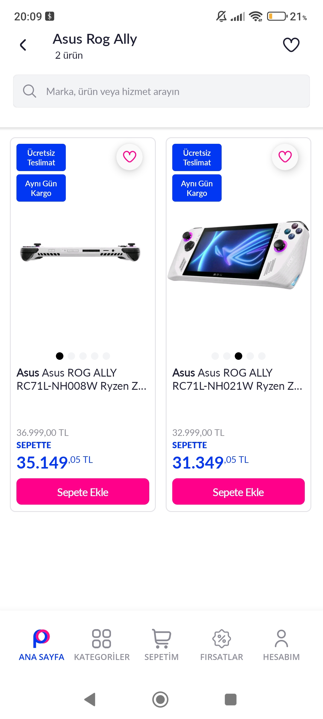
Task: Open the RC71L-NH008W product image
Action: point(80,253)
